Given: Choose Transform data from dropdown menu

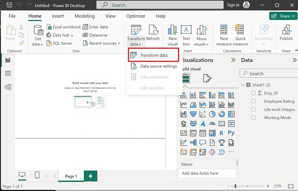Looking at the screenshot, I should coord(154,55).
